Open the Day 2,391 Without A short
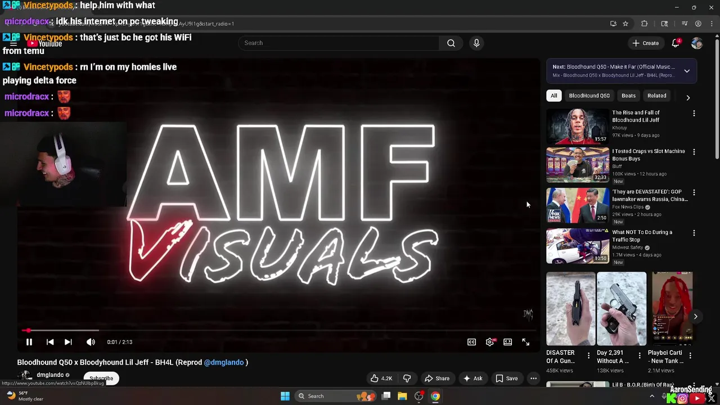This screenshot has height=405, width=720. click(x=622, y=309)
